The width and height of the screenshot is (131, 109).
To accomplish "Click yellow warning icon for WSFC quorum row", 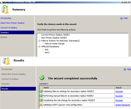I will [41, 105].
